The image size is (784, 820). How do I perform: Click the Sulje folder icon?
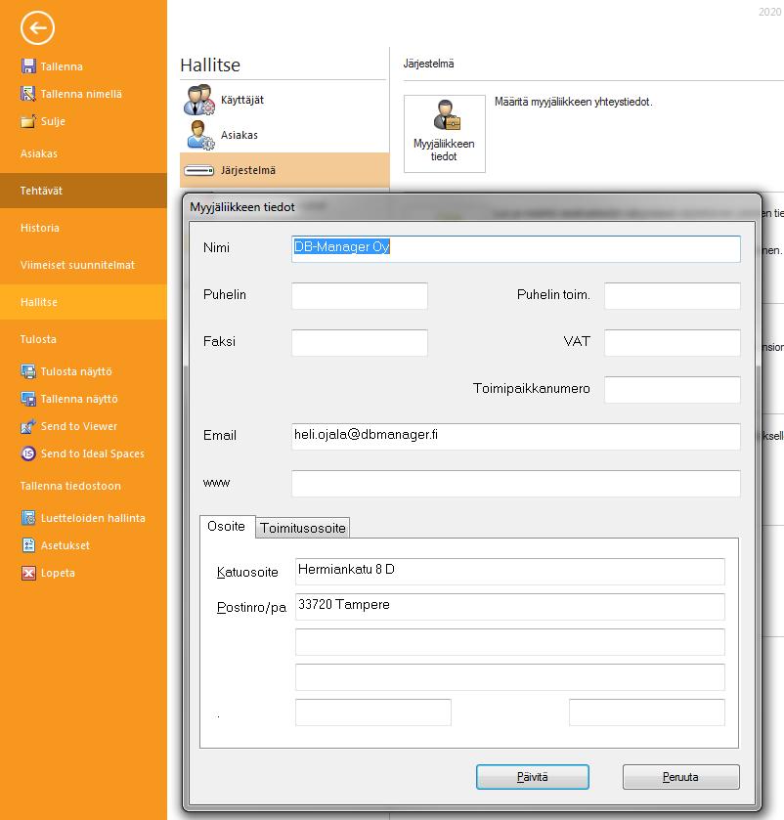[28, 121]
